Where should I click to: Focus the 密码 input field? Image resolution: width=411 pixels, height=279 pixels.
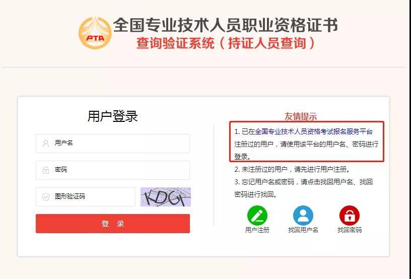113,170
